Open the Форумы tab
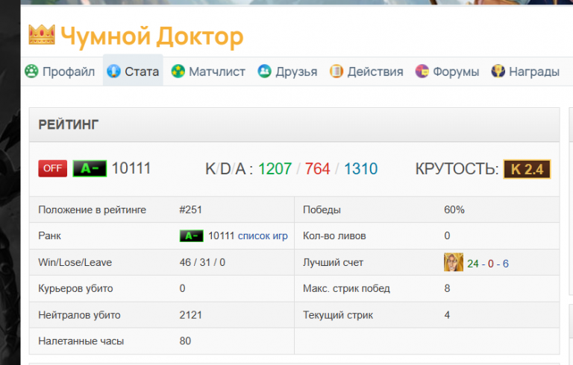573x365 pixels. click(x=448, y=72)
